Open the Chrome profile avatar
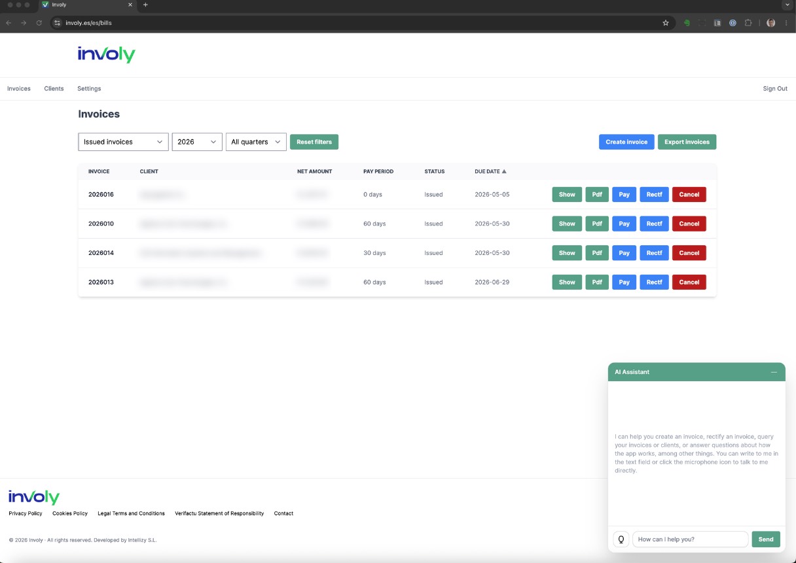 (771, 22)
